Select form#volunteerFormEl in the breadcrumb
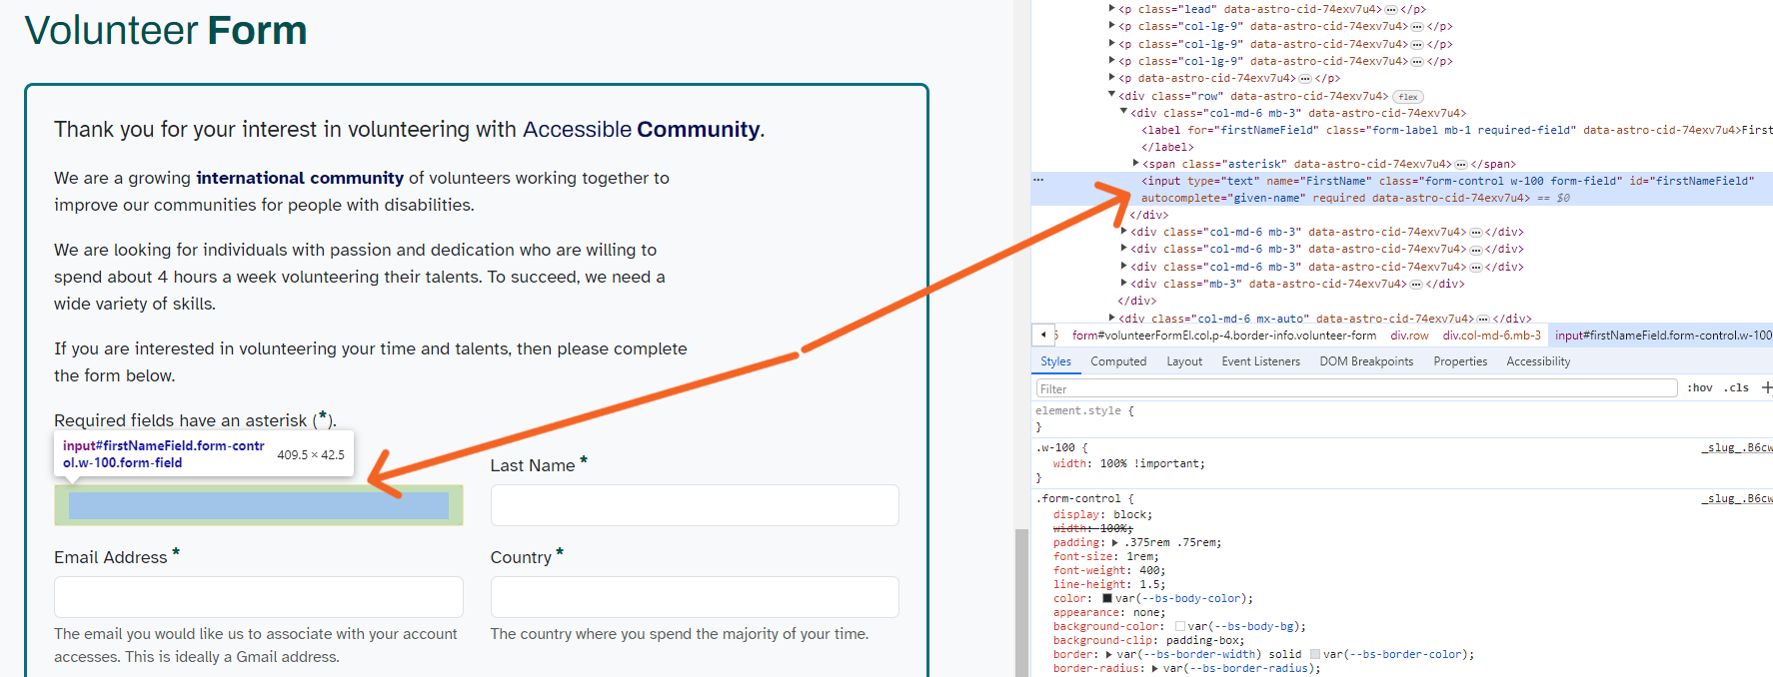 pos(1223,336)
